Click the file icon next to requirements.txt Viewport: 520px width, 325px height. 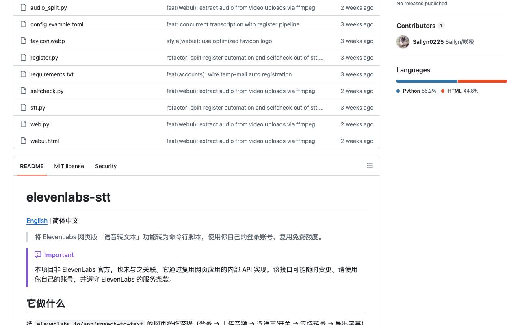tap(23, 74)
